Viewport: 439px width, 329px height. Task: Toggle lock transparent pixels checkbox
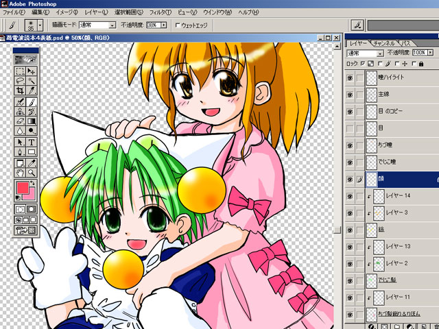tap(364, 64)
